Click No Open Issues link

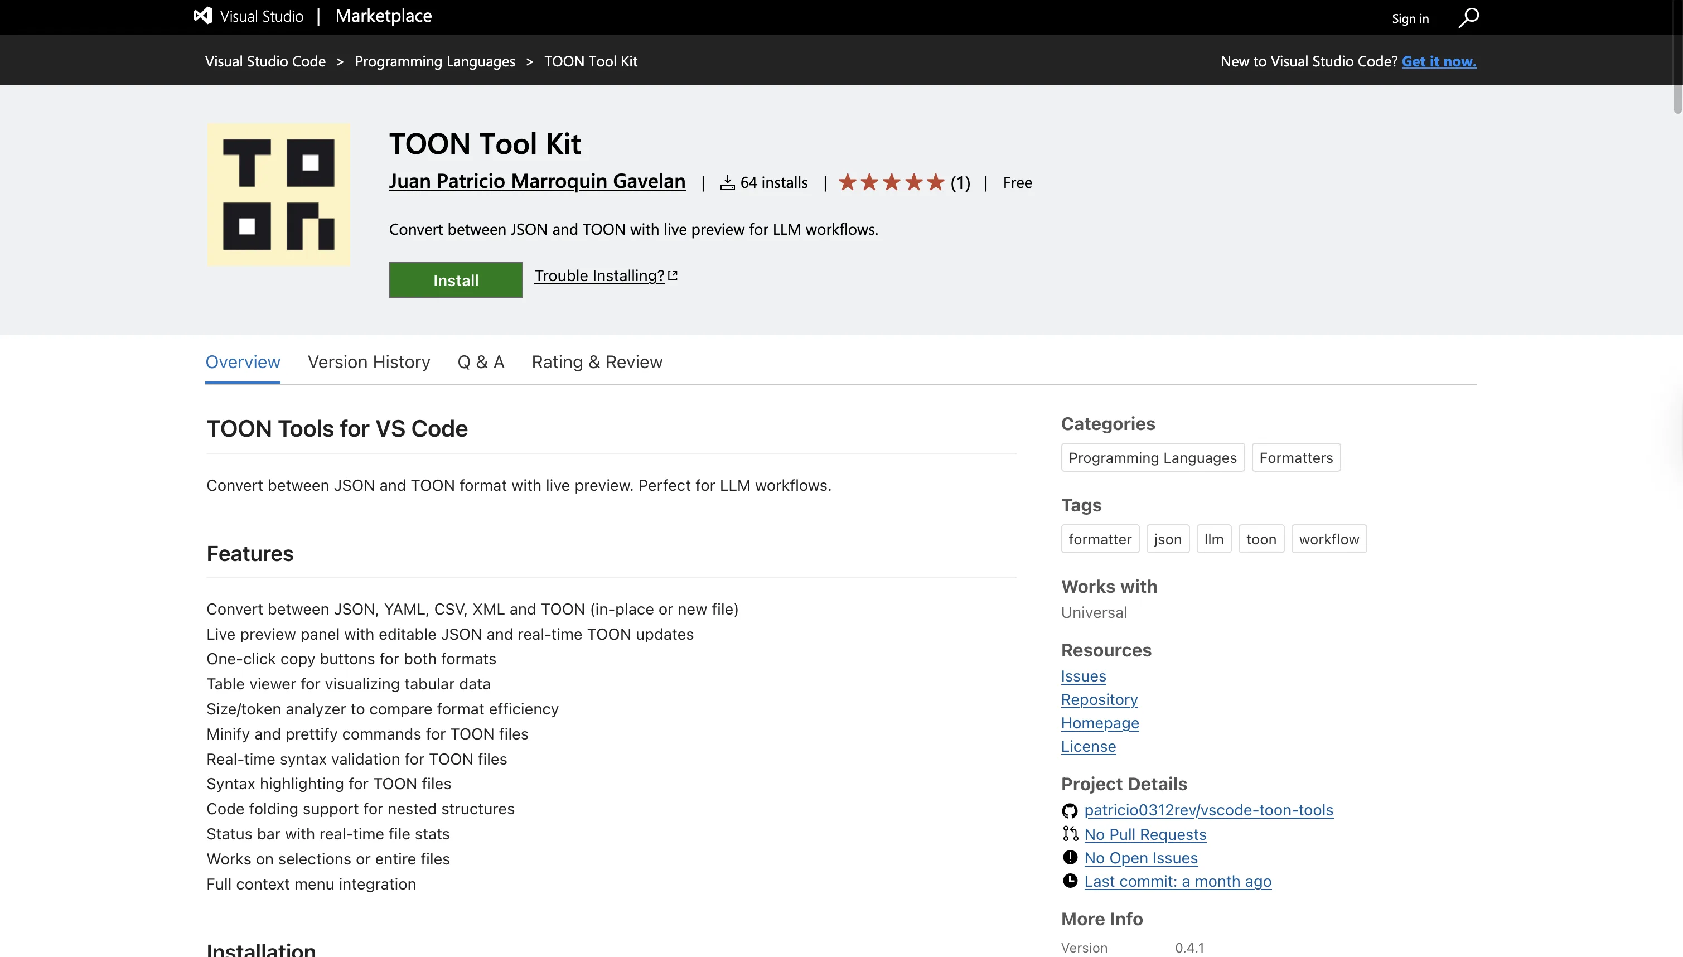click(x=1141, y=858)
